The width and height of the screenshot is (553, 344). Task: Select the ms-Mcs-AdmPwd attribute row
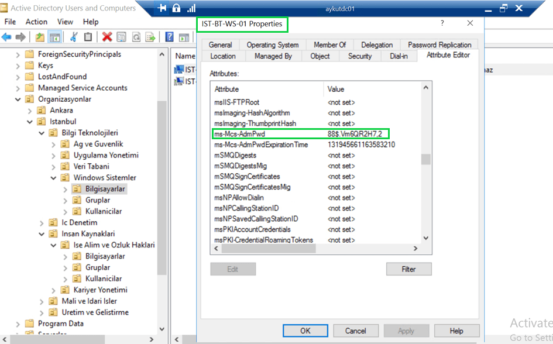pyautogui.click(x=239, y=134)
